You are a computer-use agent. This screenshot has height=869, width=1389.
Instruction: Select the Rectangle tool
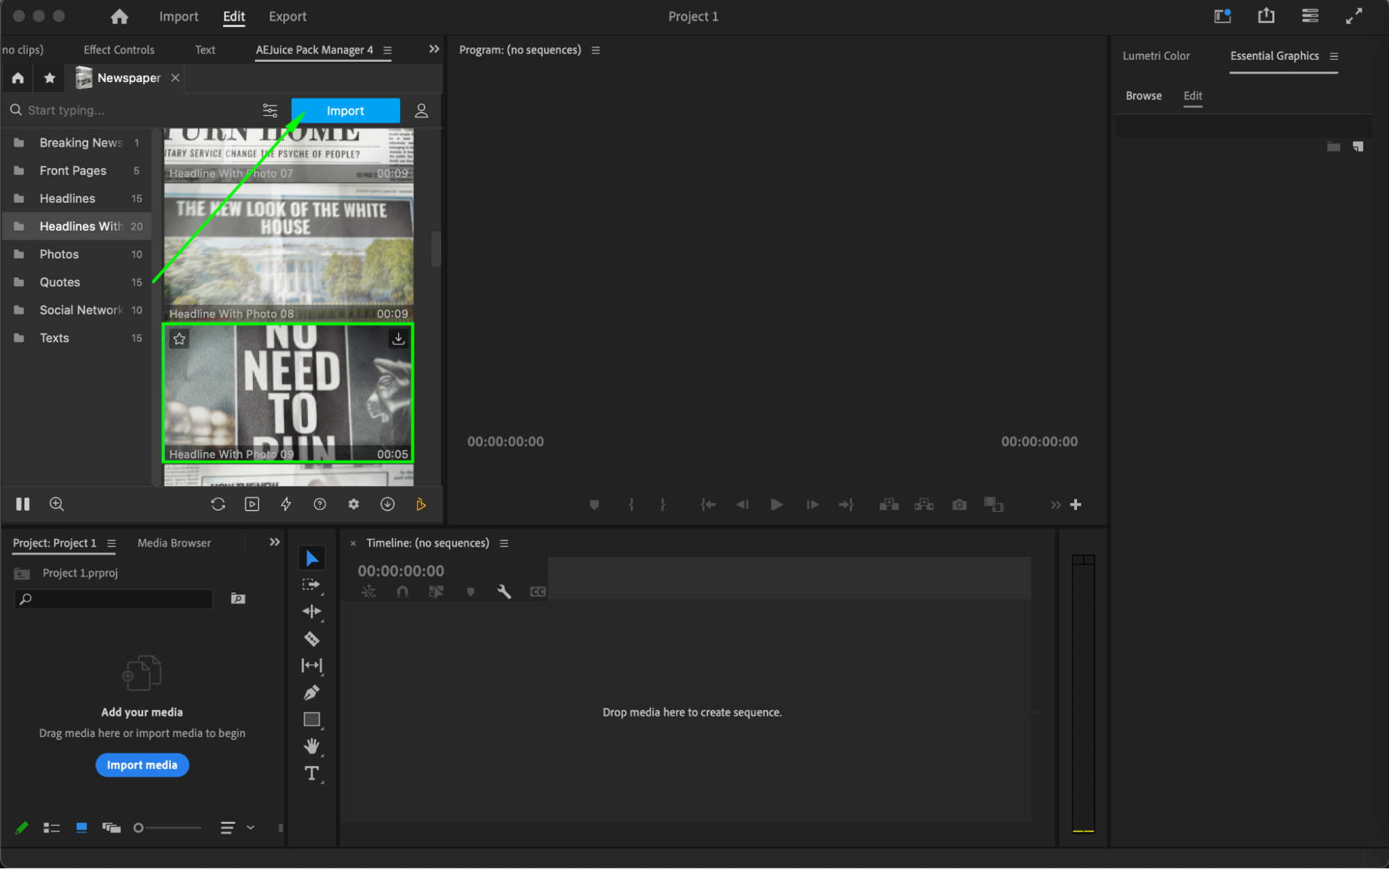tap(311, 720)
